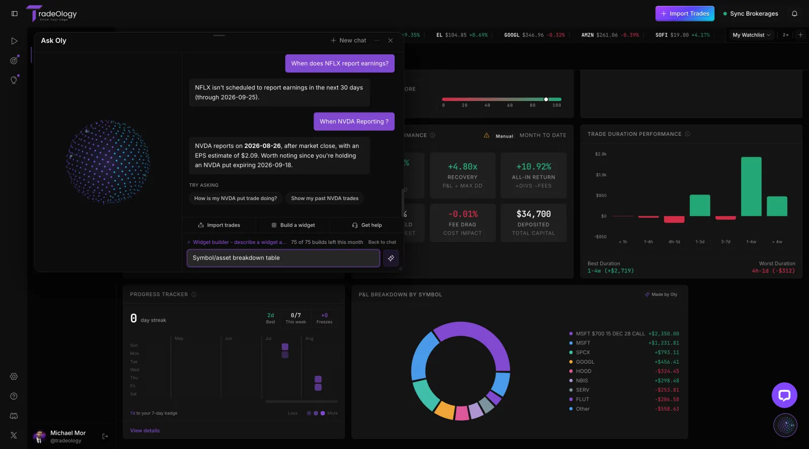Click info icon beside Progress Tracker
809x449 pixels.
pyautogui.click(x=194, y=294)
